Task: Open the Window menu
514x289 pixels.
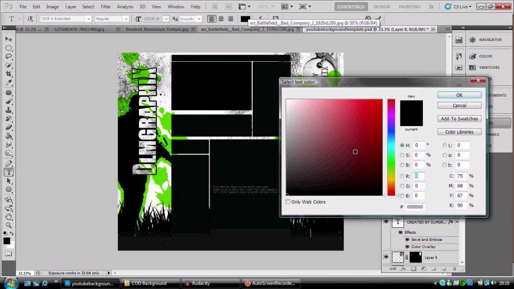Action: coord(176,7)
